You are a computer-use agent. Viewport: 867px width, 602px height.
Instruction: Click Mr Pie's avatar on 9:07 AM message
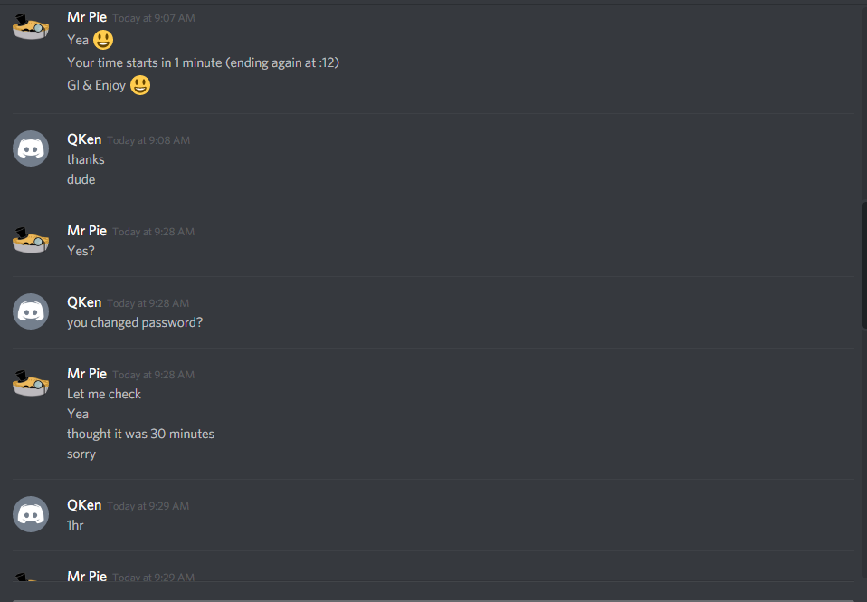coord(31,28)
